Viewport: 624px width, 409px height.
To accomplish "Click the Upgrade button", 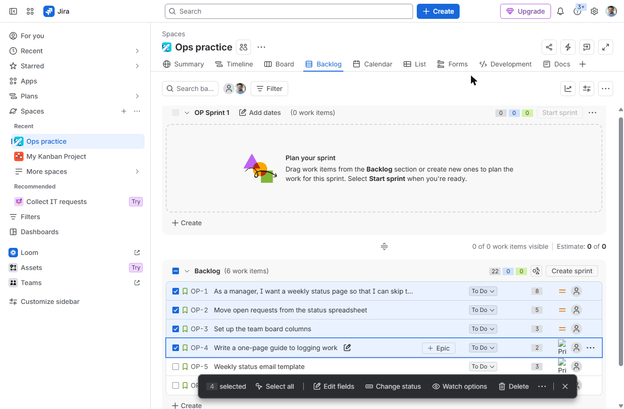I will 526,11.
